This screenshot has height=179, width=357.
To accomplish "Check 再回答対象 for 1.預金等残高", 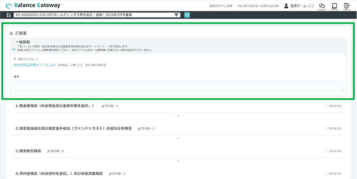I will tap(326, 106).
